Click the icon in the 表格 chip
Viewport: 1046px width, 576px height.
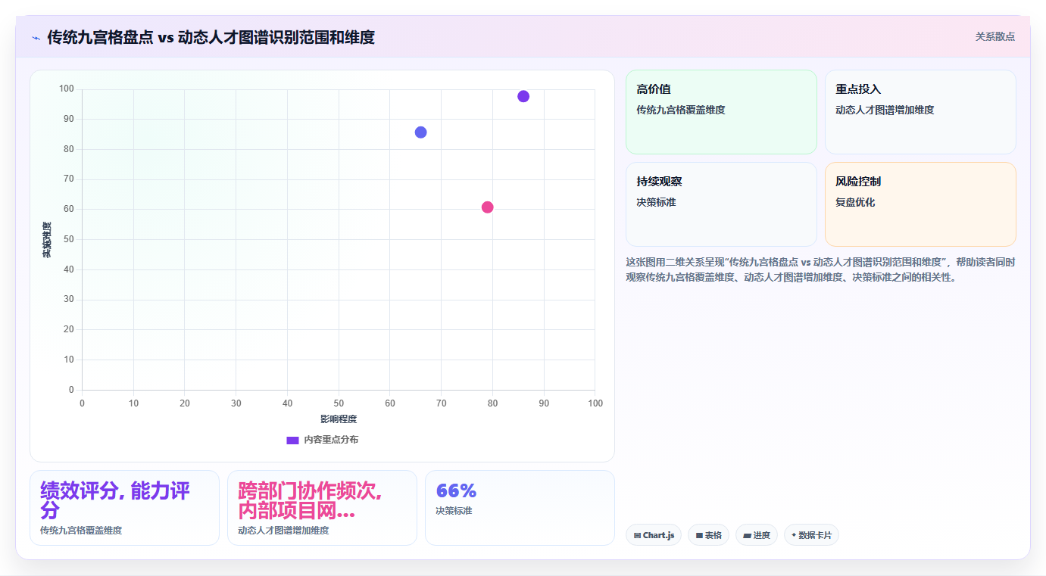699,535
